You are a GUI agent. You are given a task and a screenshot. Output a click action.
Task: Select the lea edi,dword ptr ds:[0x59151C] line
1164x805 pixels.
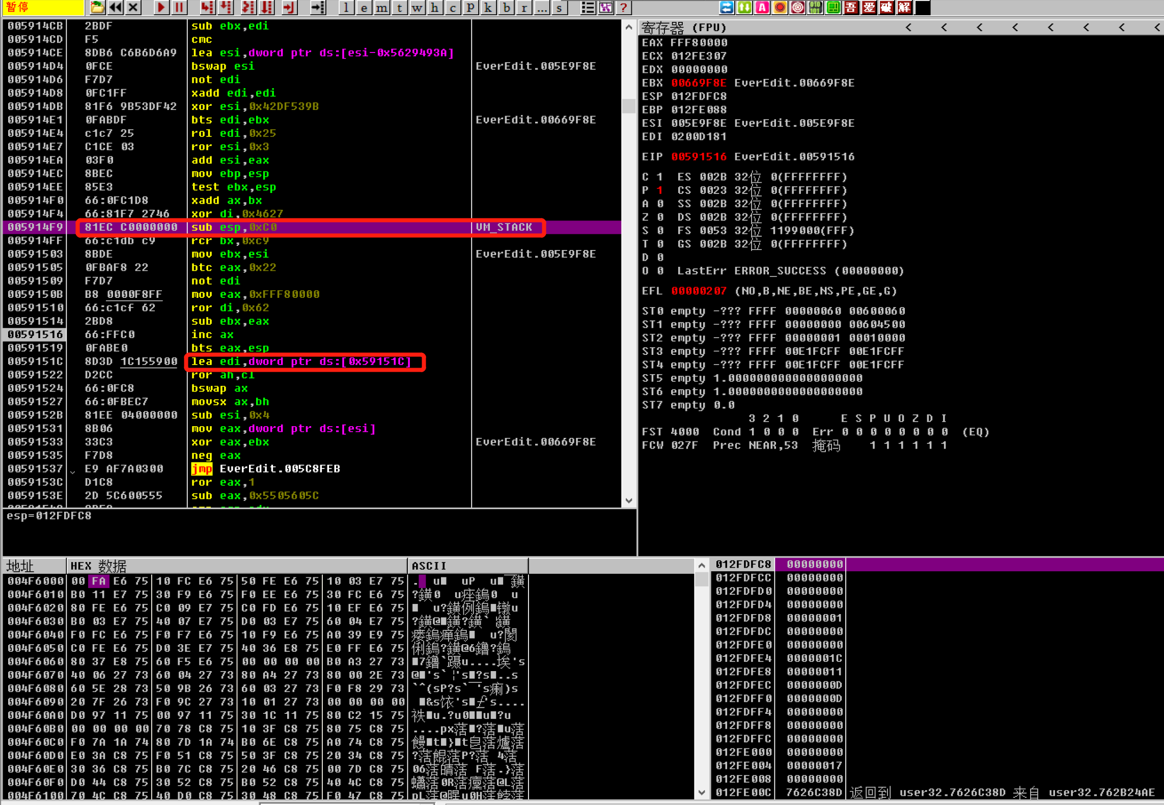[x=312, y=362]
